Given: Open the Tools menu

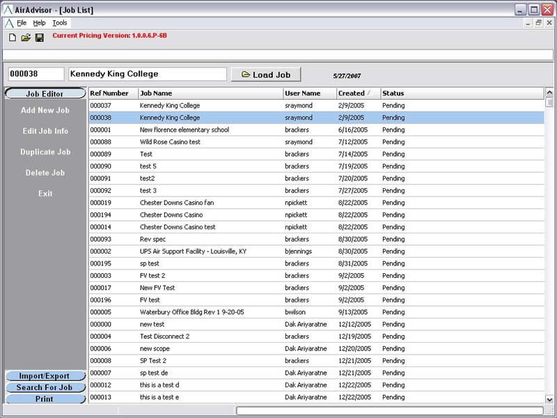Looking at the screenshot, I should tap(60, 23).
